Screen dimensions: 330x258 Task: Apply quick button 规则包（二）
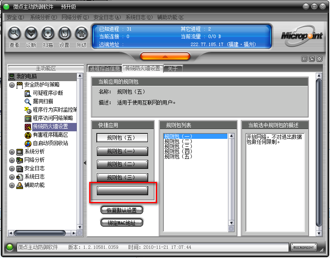pyautogui.click(x=122, y=164)
